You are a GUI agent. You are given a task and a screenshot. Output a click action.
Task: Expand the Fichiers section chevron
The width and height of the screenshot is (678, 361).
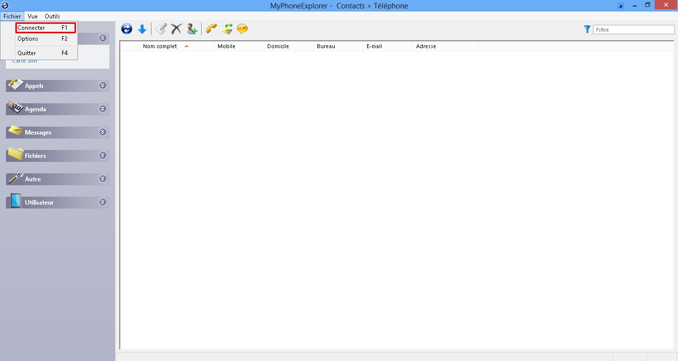pyautogui.click(x=103, y=155)
